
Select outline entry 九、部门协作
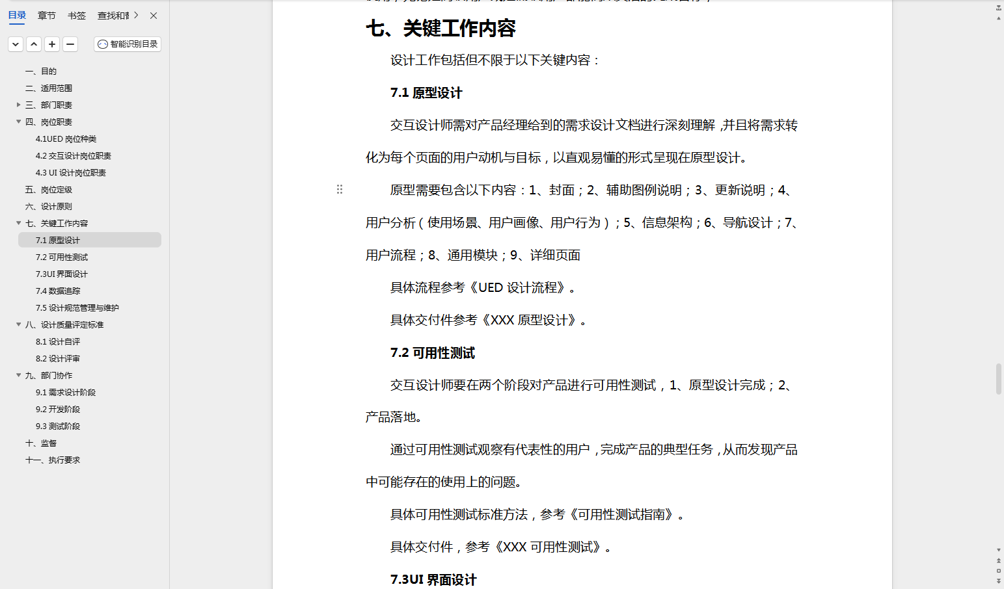tap(49, 376)
